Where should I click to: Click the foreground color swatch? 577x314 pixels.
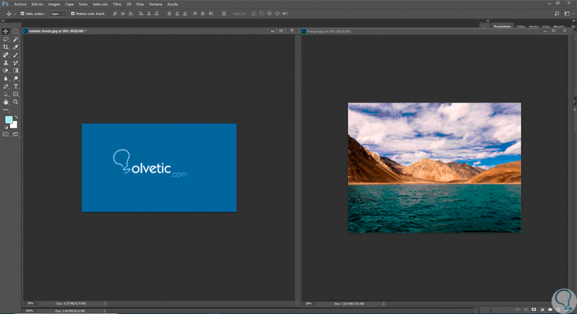9,120
